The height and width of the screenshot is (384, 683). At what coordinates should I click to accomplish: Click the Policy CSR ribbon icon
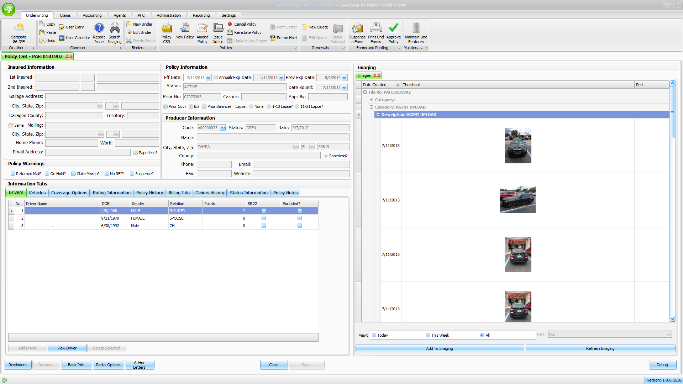tap(166, 28)
